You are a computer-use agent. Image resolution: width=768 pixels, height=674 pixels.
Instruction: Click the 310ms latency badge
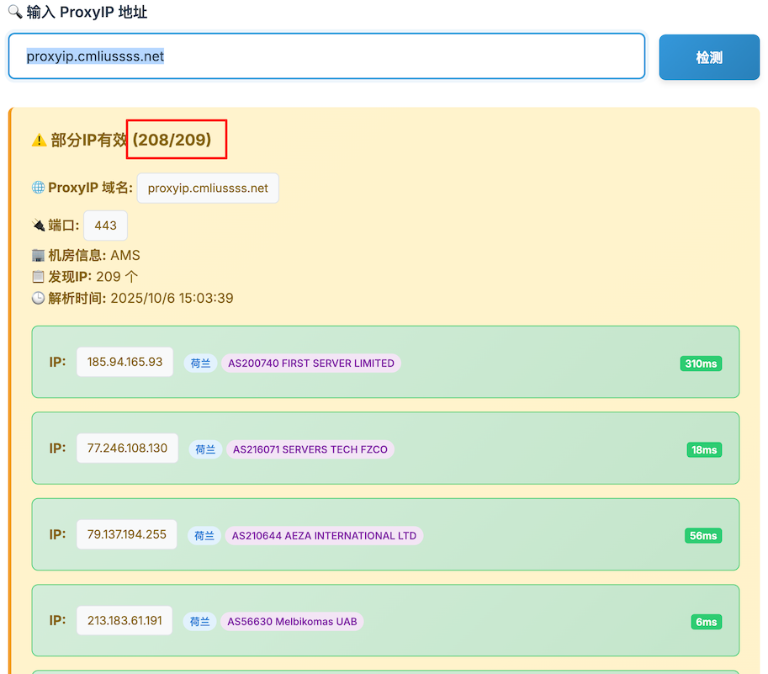[x=701, y=364]
